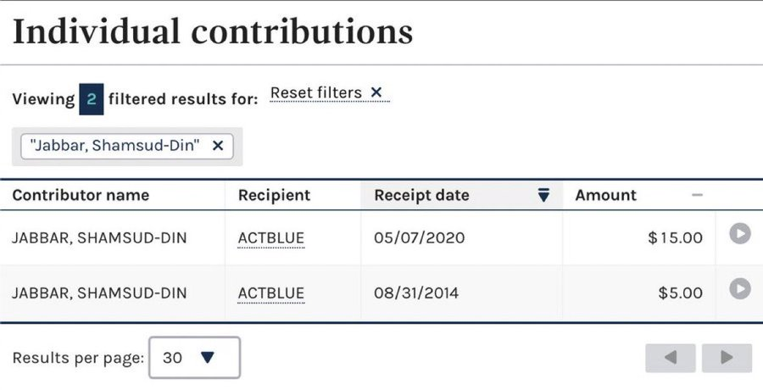Sort by Receipt date column header

click(421, 196)
